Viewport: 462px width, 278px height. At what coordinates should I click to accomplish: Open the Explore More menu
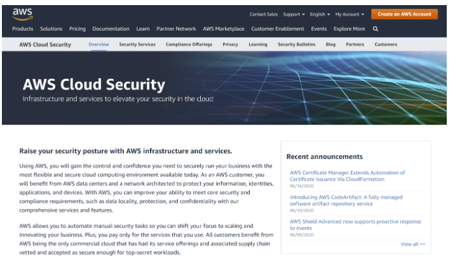tap(349, 29)
